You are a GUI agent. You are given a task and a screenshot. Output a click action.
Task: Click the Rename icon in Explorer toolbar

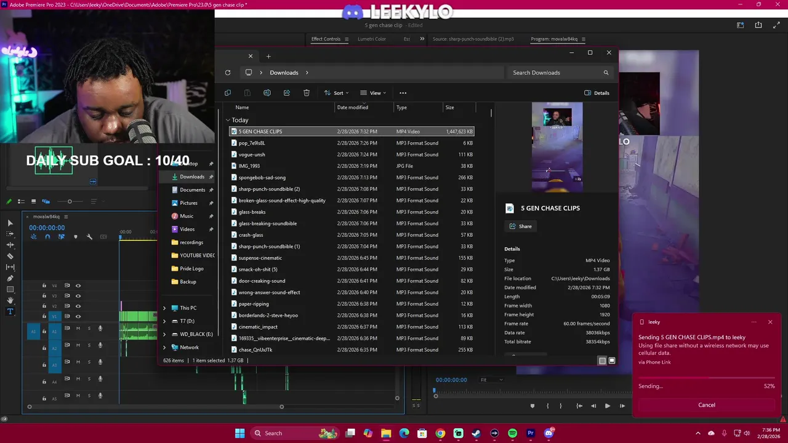tap(267, 93)
